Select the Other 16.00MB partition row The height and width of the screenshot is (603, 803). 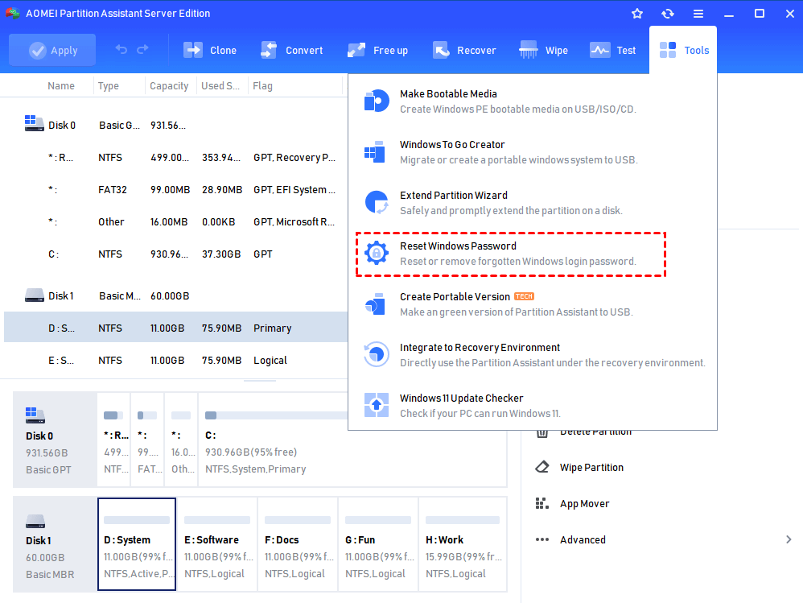175,222
